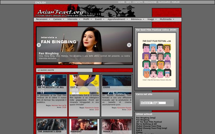Open the Midnight film card
The height and width of the screenshot is (134, 215).
pos(84,126)
